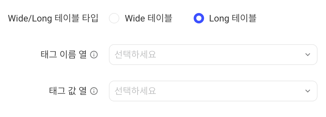326x117 pixels.
Task: Click 선택하세요 placeholder in 태그 값 열 field
Action: coord(135,91)
